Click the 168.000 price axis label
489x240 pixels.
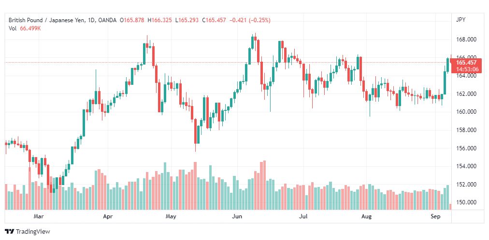click(464, 40)
